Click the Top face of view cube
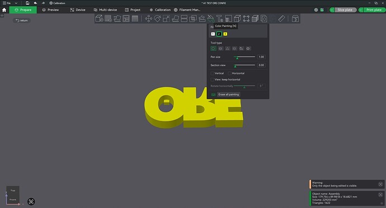386x208 pixels. (13, 190)
